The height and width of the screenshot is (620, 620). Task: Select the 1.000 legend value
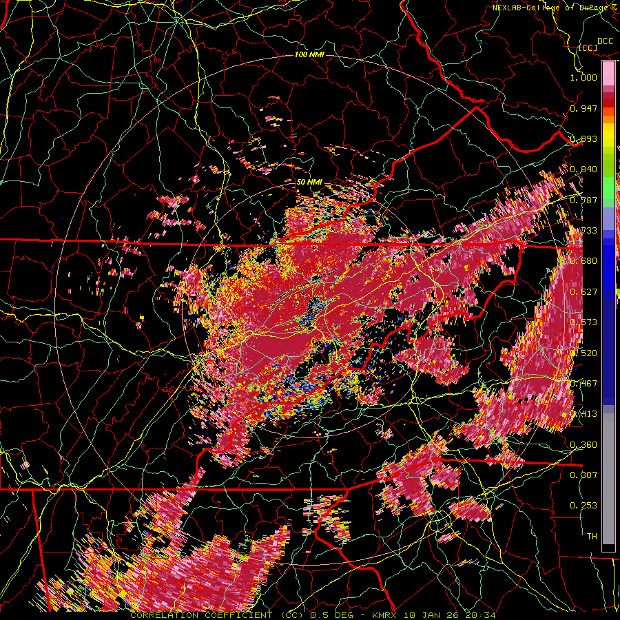(x=583, y=77)
